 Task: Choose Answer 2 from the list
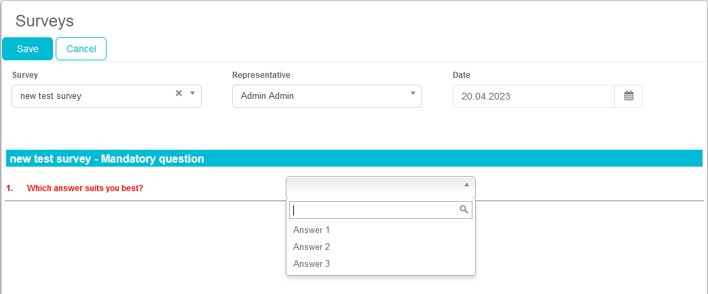(312, 247)
